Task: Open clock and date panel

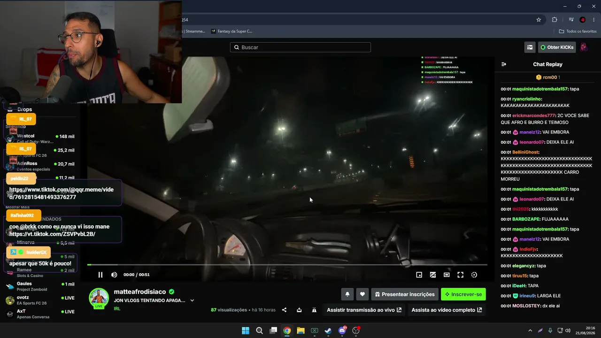Action: click(x=586, y=330)
